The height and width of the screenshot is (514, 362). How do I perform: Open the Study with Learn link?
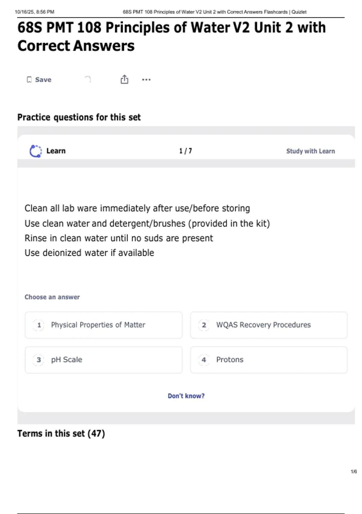coord(310,151)
